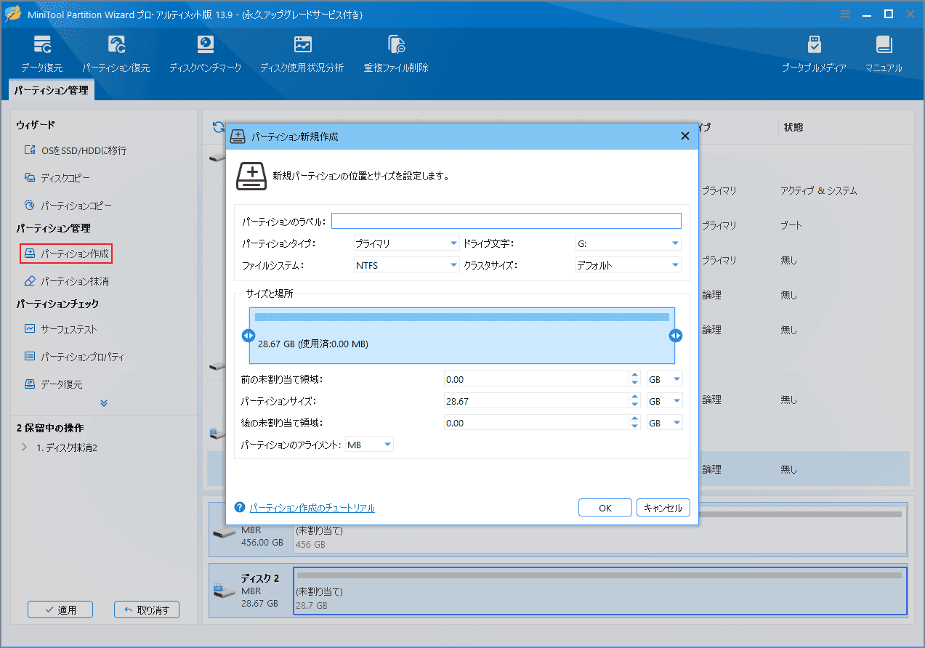The width and height of the screenshot is (925, 648).
Task: Click the 前の未割り当て領域 value field
Action: coord(536,379)
